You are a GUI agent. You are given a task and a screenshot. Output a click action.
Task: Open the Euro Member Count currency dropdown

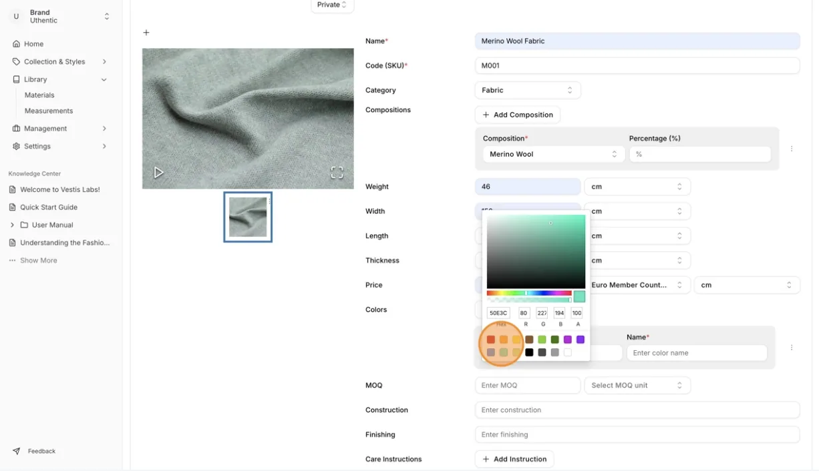(640, 285)
